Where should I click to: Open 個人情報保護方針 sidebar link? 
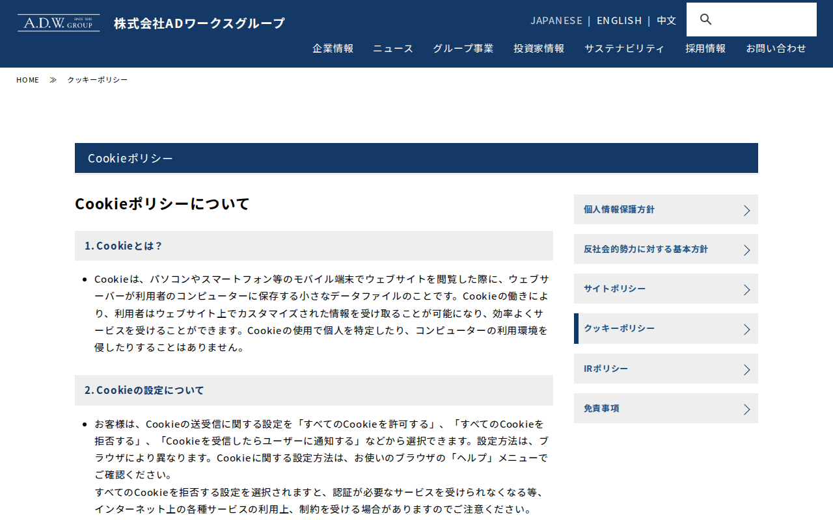[666, 209]
